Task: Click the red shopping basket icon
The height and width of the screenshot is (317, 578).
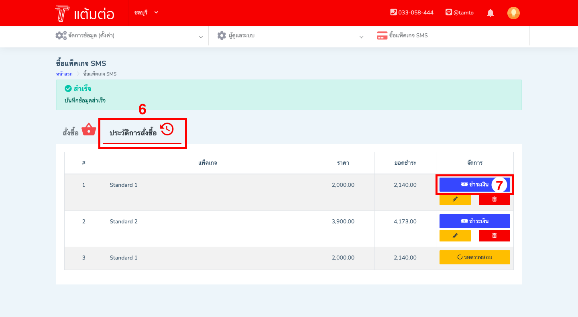Action: [x=89, y=129]
